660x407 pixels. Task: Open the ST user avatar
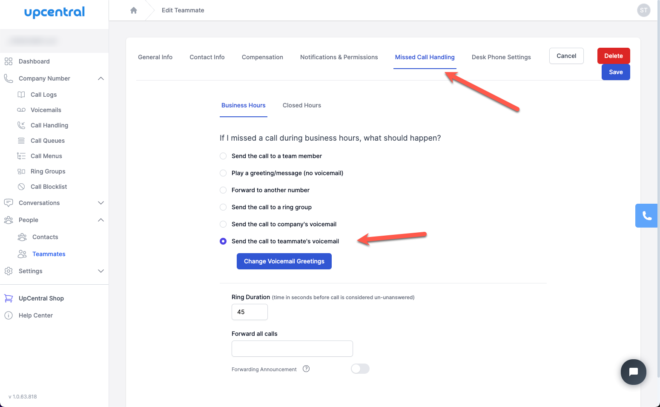pyautogui.click(x=643, y=10)
